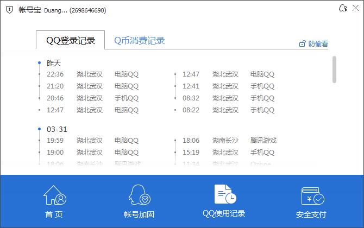Click the account name Duang... (2698646690)
Image resolution: width=364 pixels, height=228 pixels.
click(x=75, y=10)
